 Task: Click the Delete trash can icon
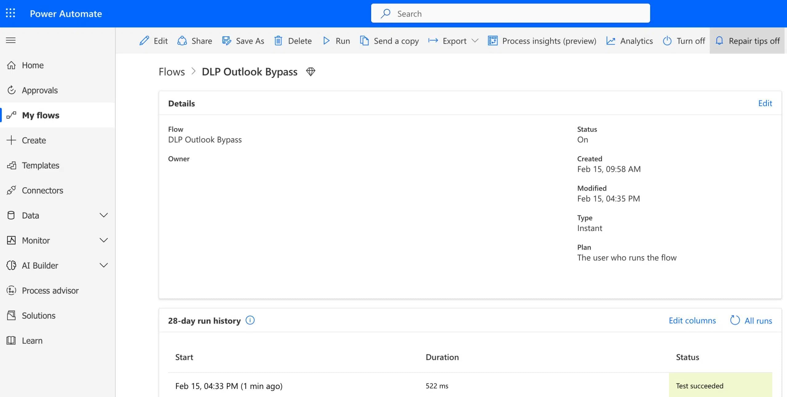278,41
